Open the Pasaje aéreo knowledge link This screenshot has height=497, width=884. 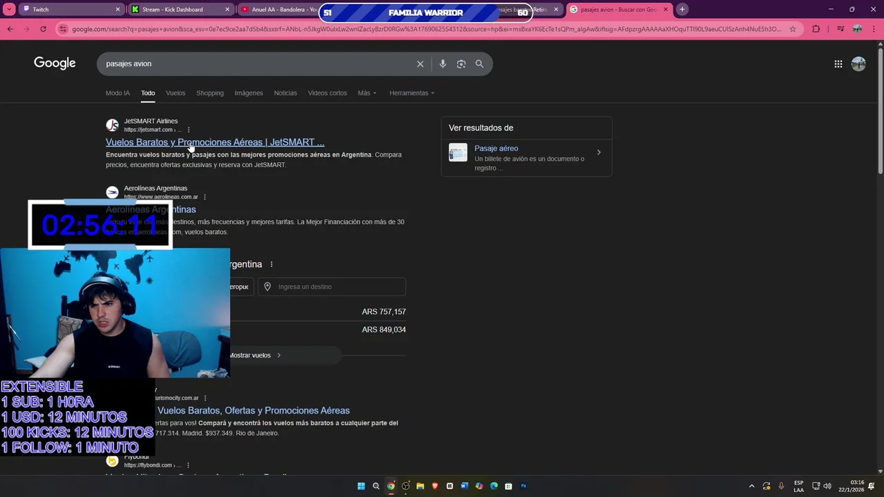(496, 148)
